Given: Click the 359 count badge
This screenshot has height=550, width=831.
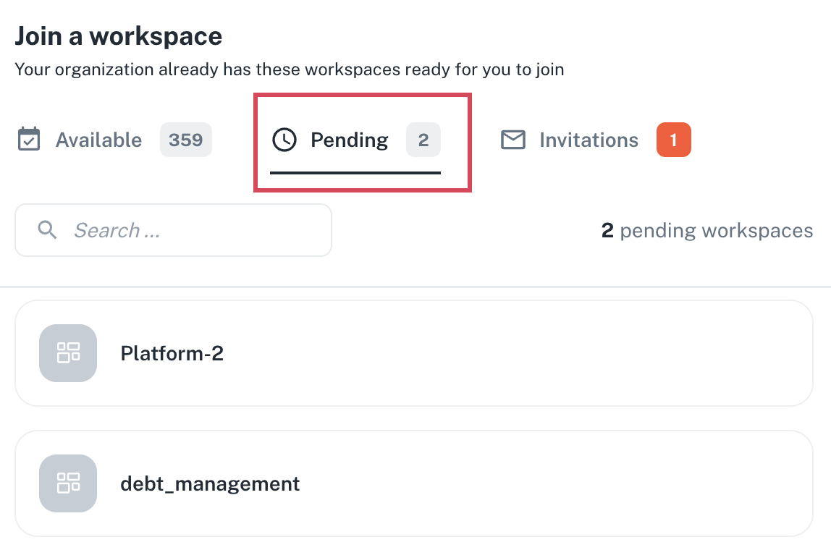Looking at the screenshot, I should [186, 140].
